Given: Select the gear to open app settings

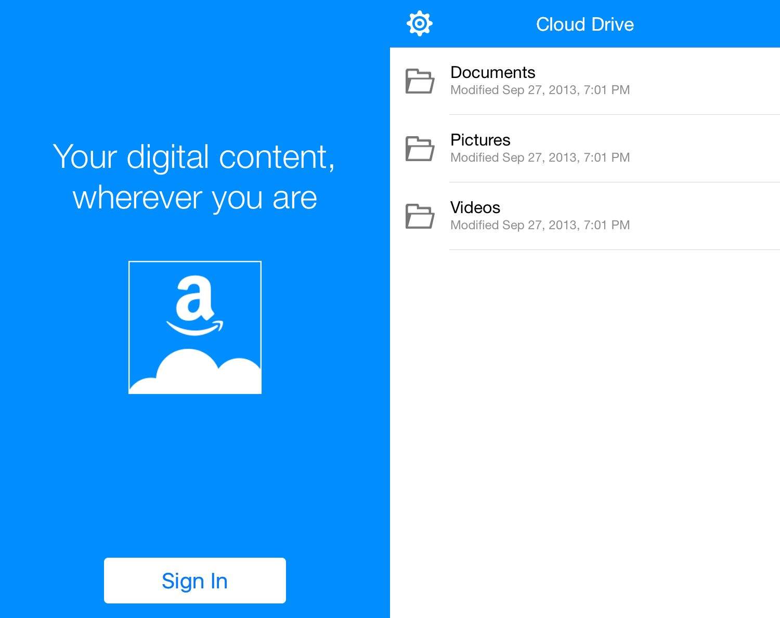Looking at the screenshot, I should point(419,23).
